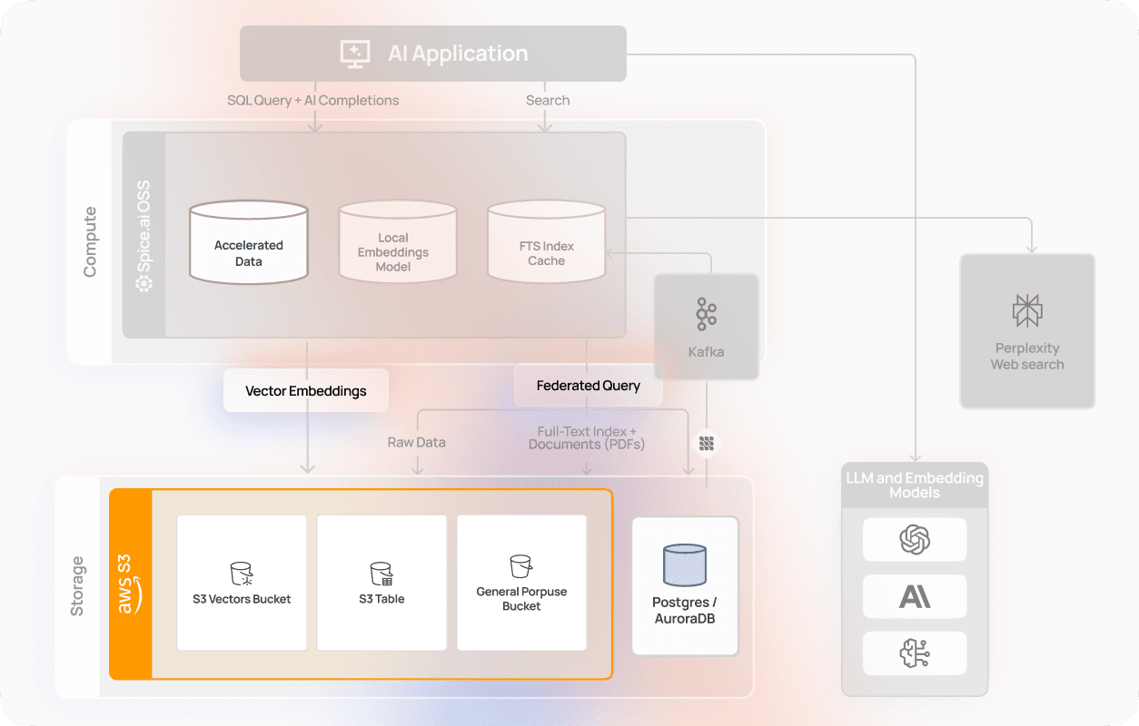The image size is (1139, 726).
Task: Select the brain circuit model icon
Action: click(x=915, y=653)
